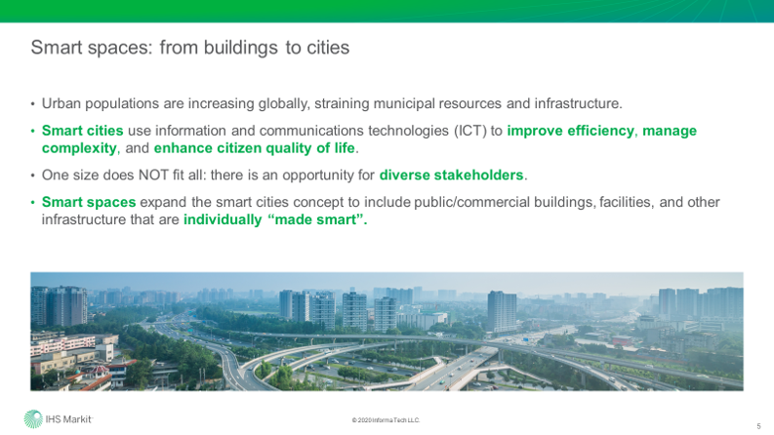Click the 'individually "made smart"' phrase
This screenshot has width=774, height=435.
pos(275,219)
